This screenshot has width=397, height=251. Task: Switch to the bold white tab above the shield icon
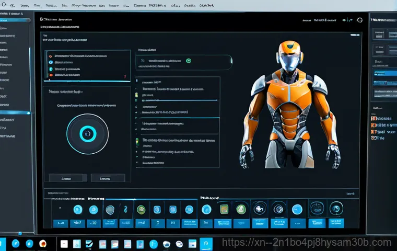tap(96, 199)
